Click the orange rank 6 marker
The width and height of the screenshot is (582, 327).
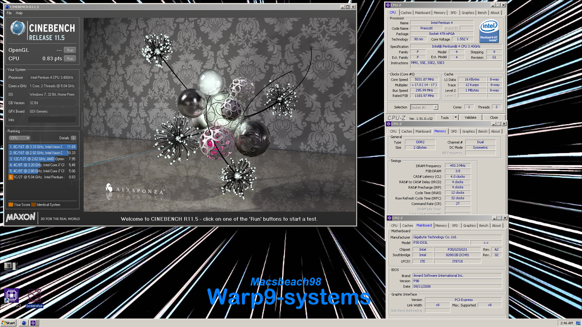click(x=11, y=177)
